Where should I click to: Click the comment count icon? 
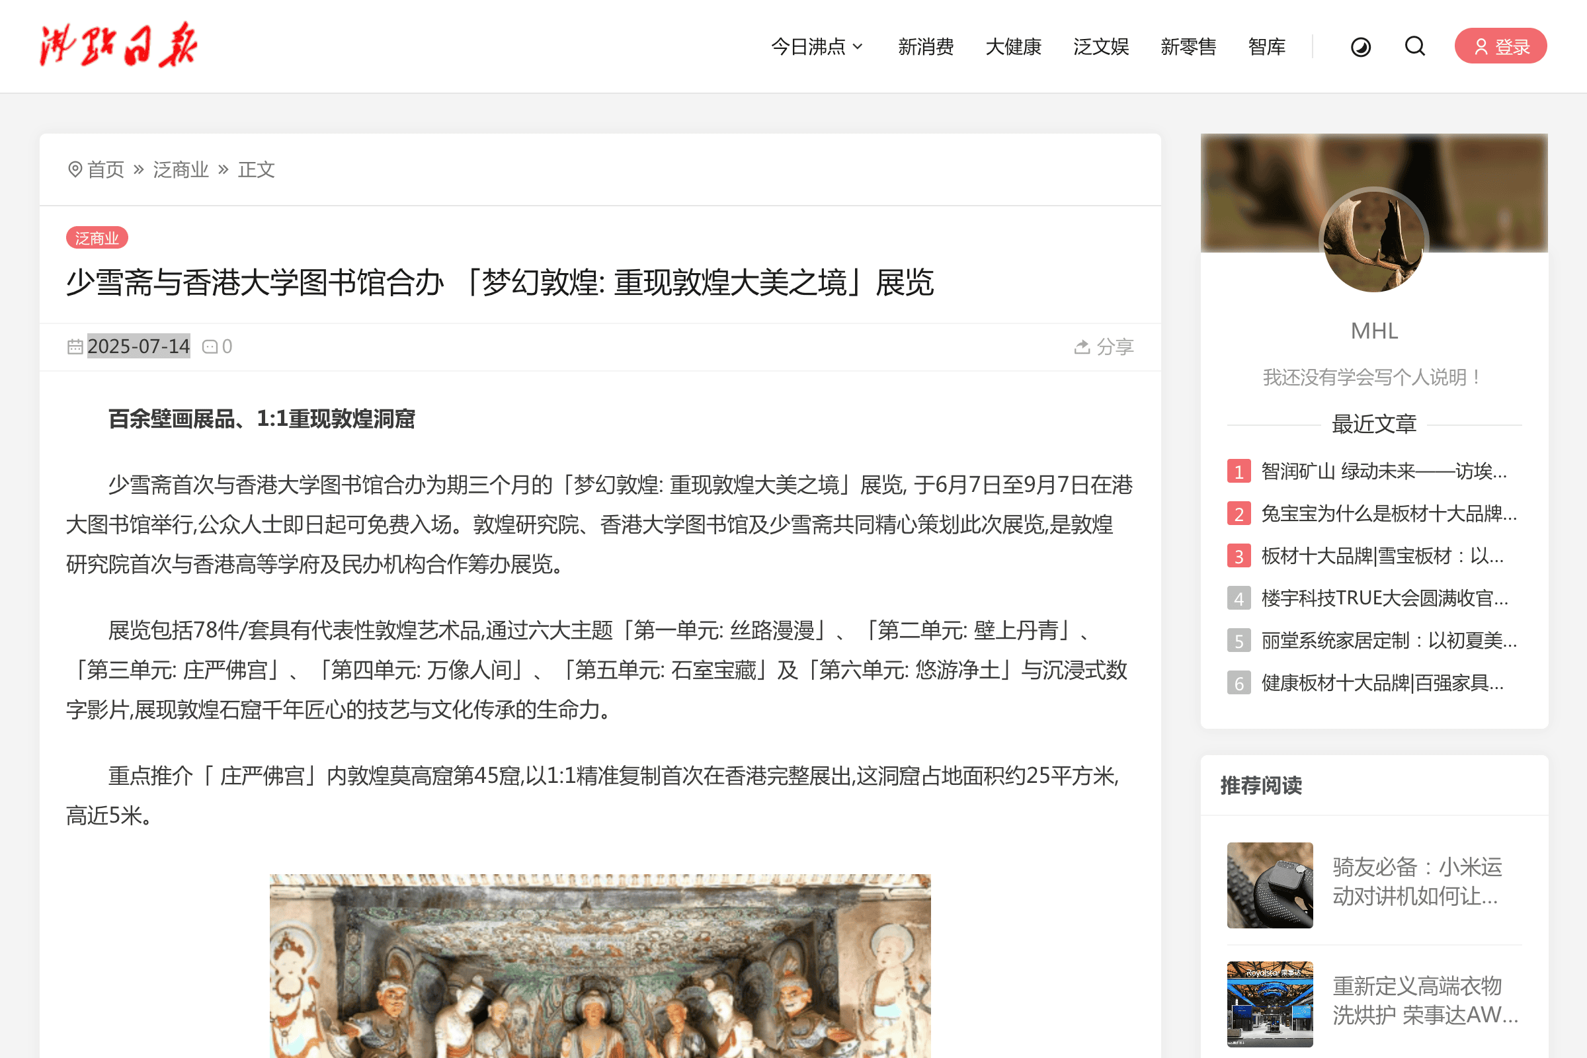[210, 346]
